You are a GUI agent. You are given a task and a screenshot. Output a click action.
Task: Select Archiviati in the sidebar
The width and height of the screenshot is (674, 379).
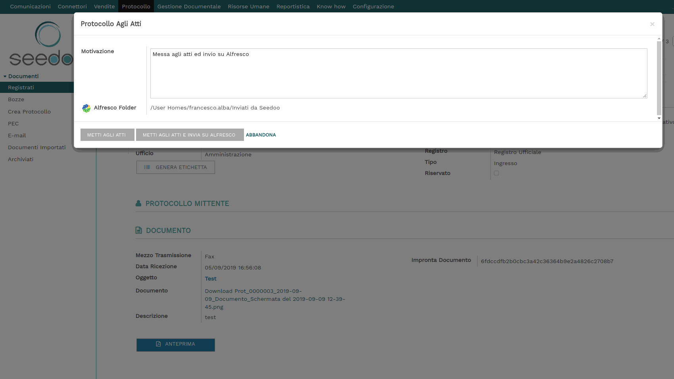[21, 160]
